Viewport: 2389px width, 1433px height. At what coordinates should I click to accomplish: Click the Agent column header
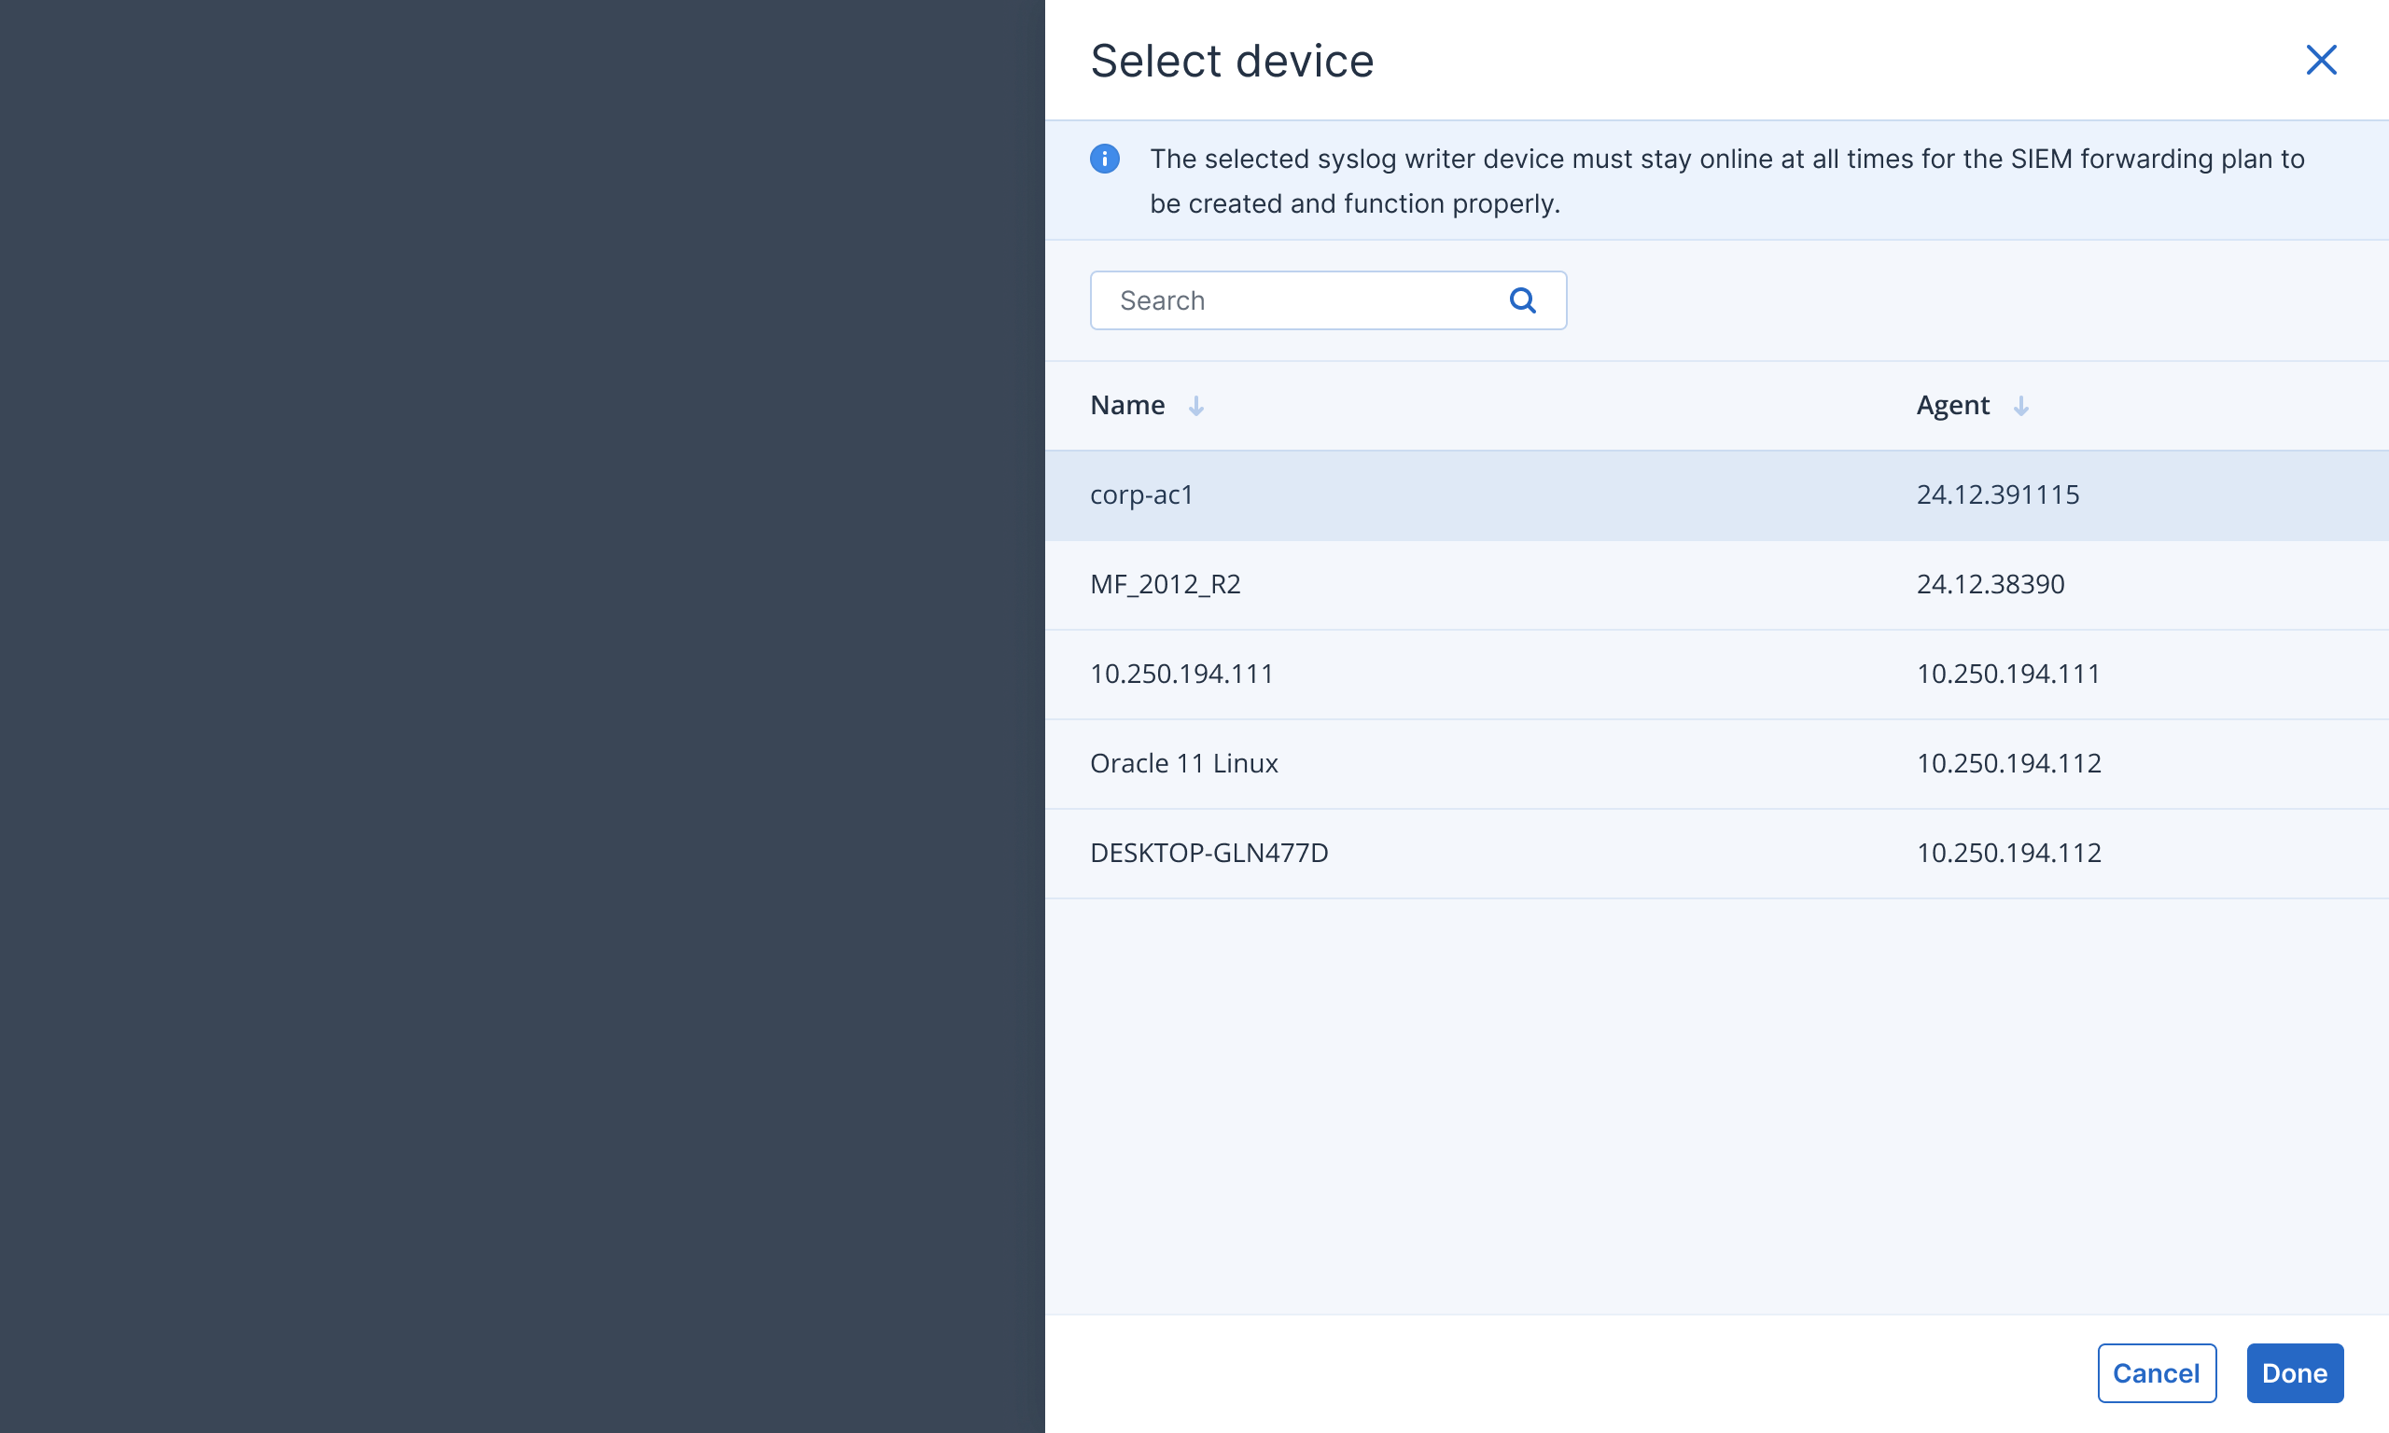[x=1952, y=405]
